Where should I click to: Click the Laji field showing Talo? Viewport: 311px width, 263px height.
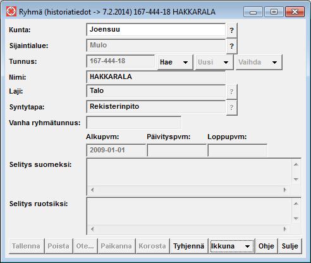coord(156,91)
